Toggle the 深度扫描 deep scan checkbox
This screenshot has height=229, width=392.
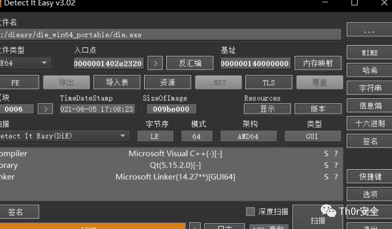point(250,212)
